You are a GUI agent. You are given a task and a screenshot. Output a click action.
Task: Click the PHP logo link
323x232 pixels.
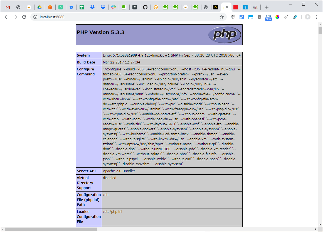(x=225, y=35)
